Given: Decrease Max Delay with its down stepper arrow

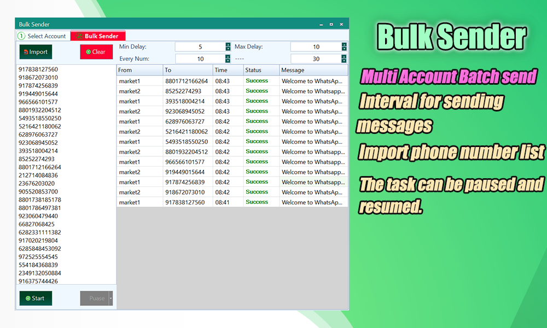Looking at the screenshot, I should click(344, 49).
